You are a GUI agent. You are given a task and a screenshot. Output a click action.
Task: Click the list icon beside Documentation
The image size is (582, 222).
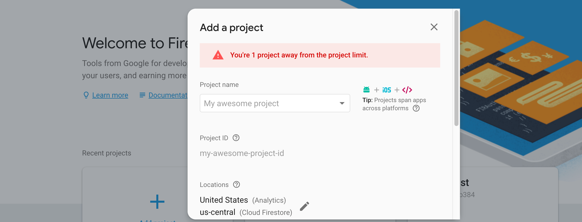click(142, 95)
